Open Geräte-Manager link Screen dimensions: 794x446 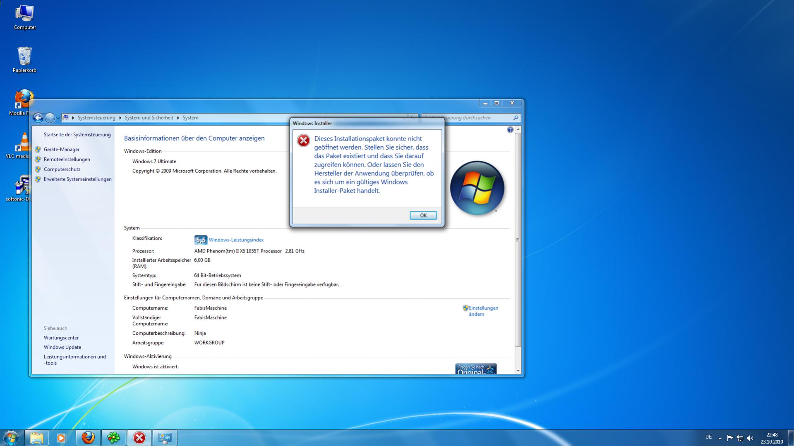(62, 150)
